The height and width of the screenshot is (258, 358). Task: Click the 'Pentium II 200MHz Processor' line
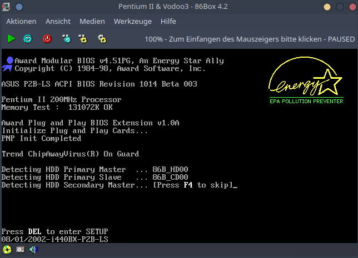[61, 99]
